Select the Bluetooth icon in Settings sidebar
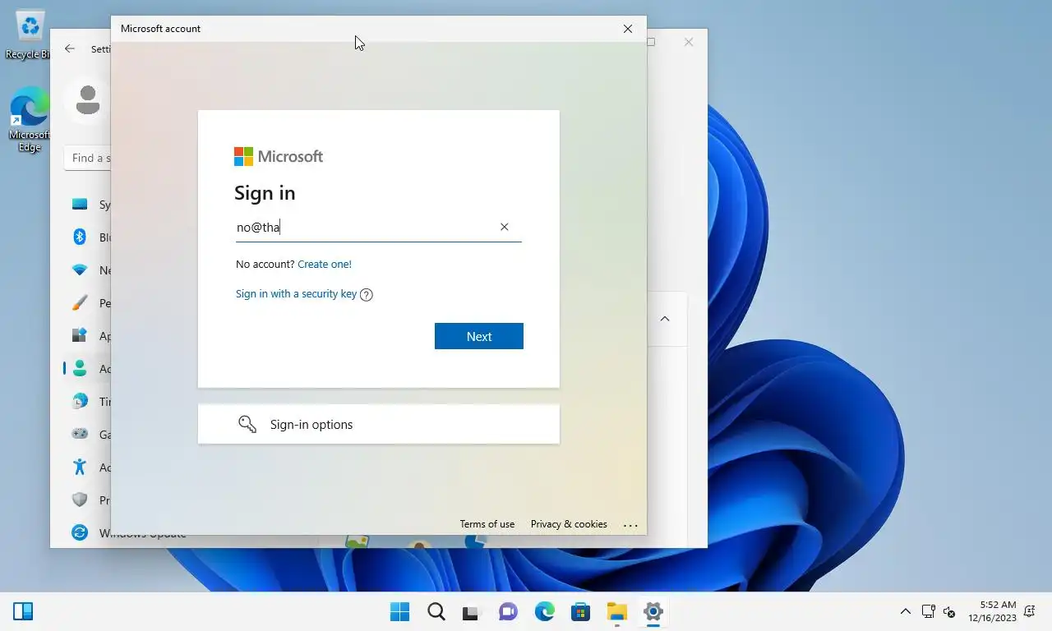The height and width of the screenshot is (631, 1052). 80,237
